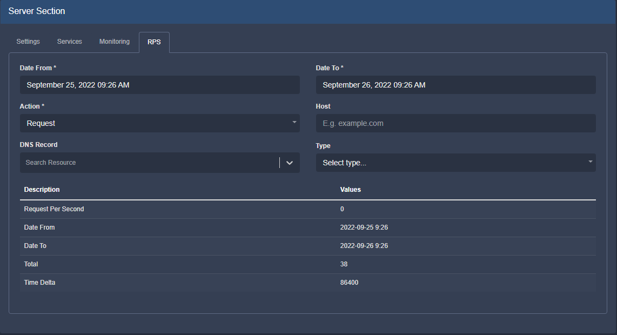
Task: Select the Time Delta row
Action: click(x=40, y=283)
